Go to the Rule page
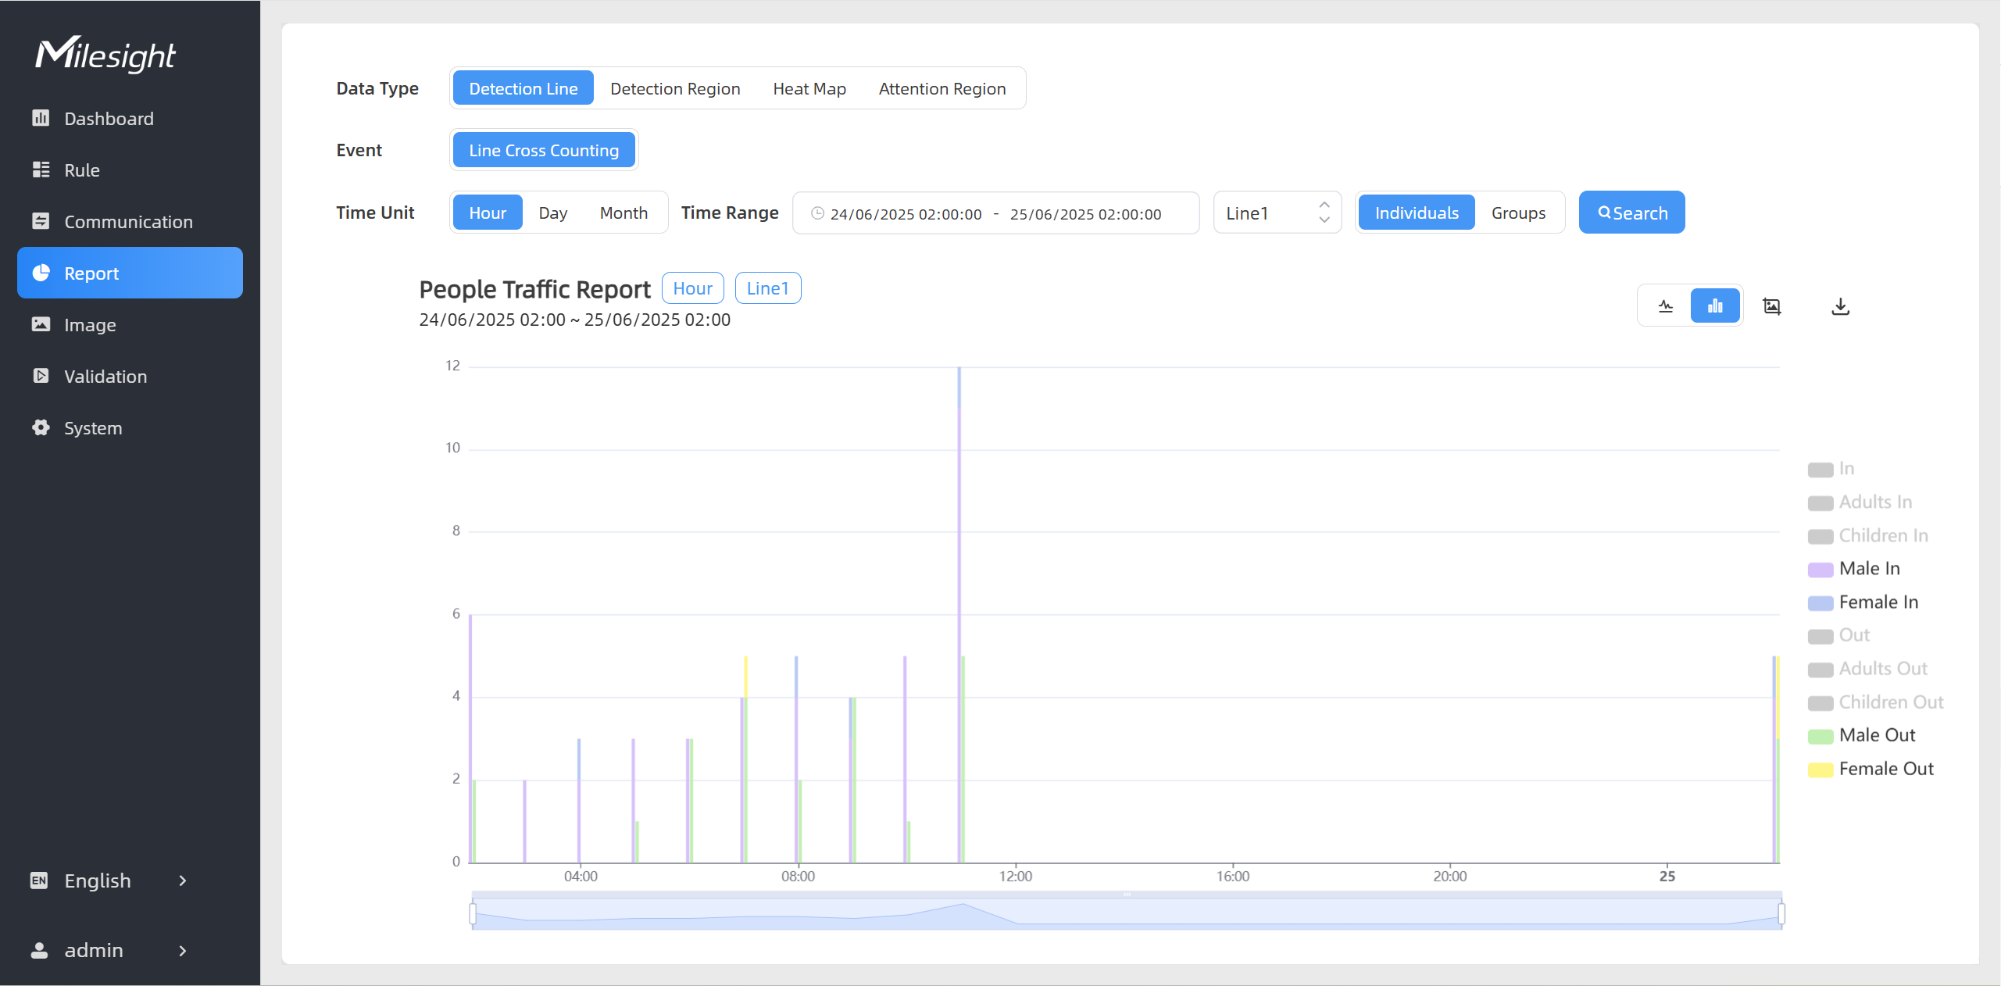Image resolution: width=2001 pixels, height=986 pixels. pos(81,170)
